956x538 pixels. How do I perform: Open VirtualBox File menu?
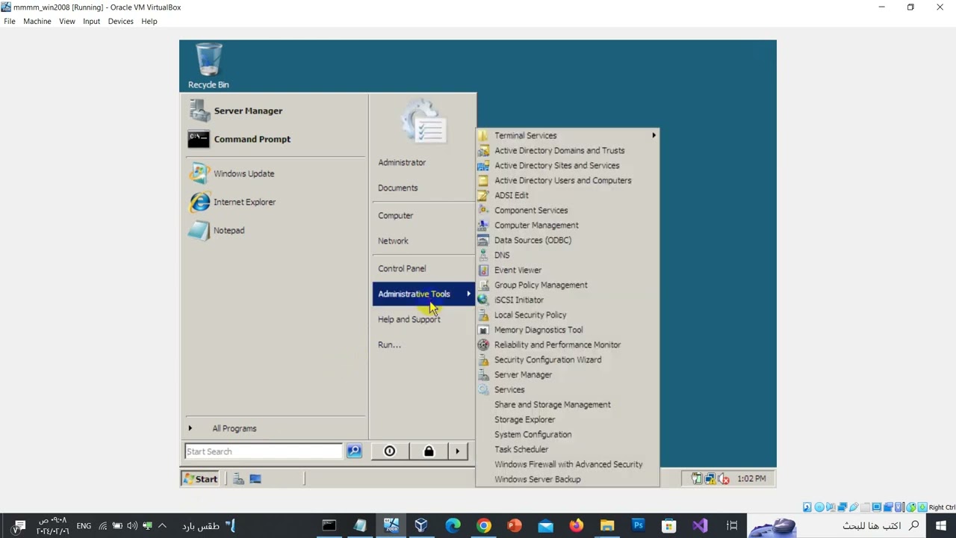pyautogui.click(x=10, y=21)
